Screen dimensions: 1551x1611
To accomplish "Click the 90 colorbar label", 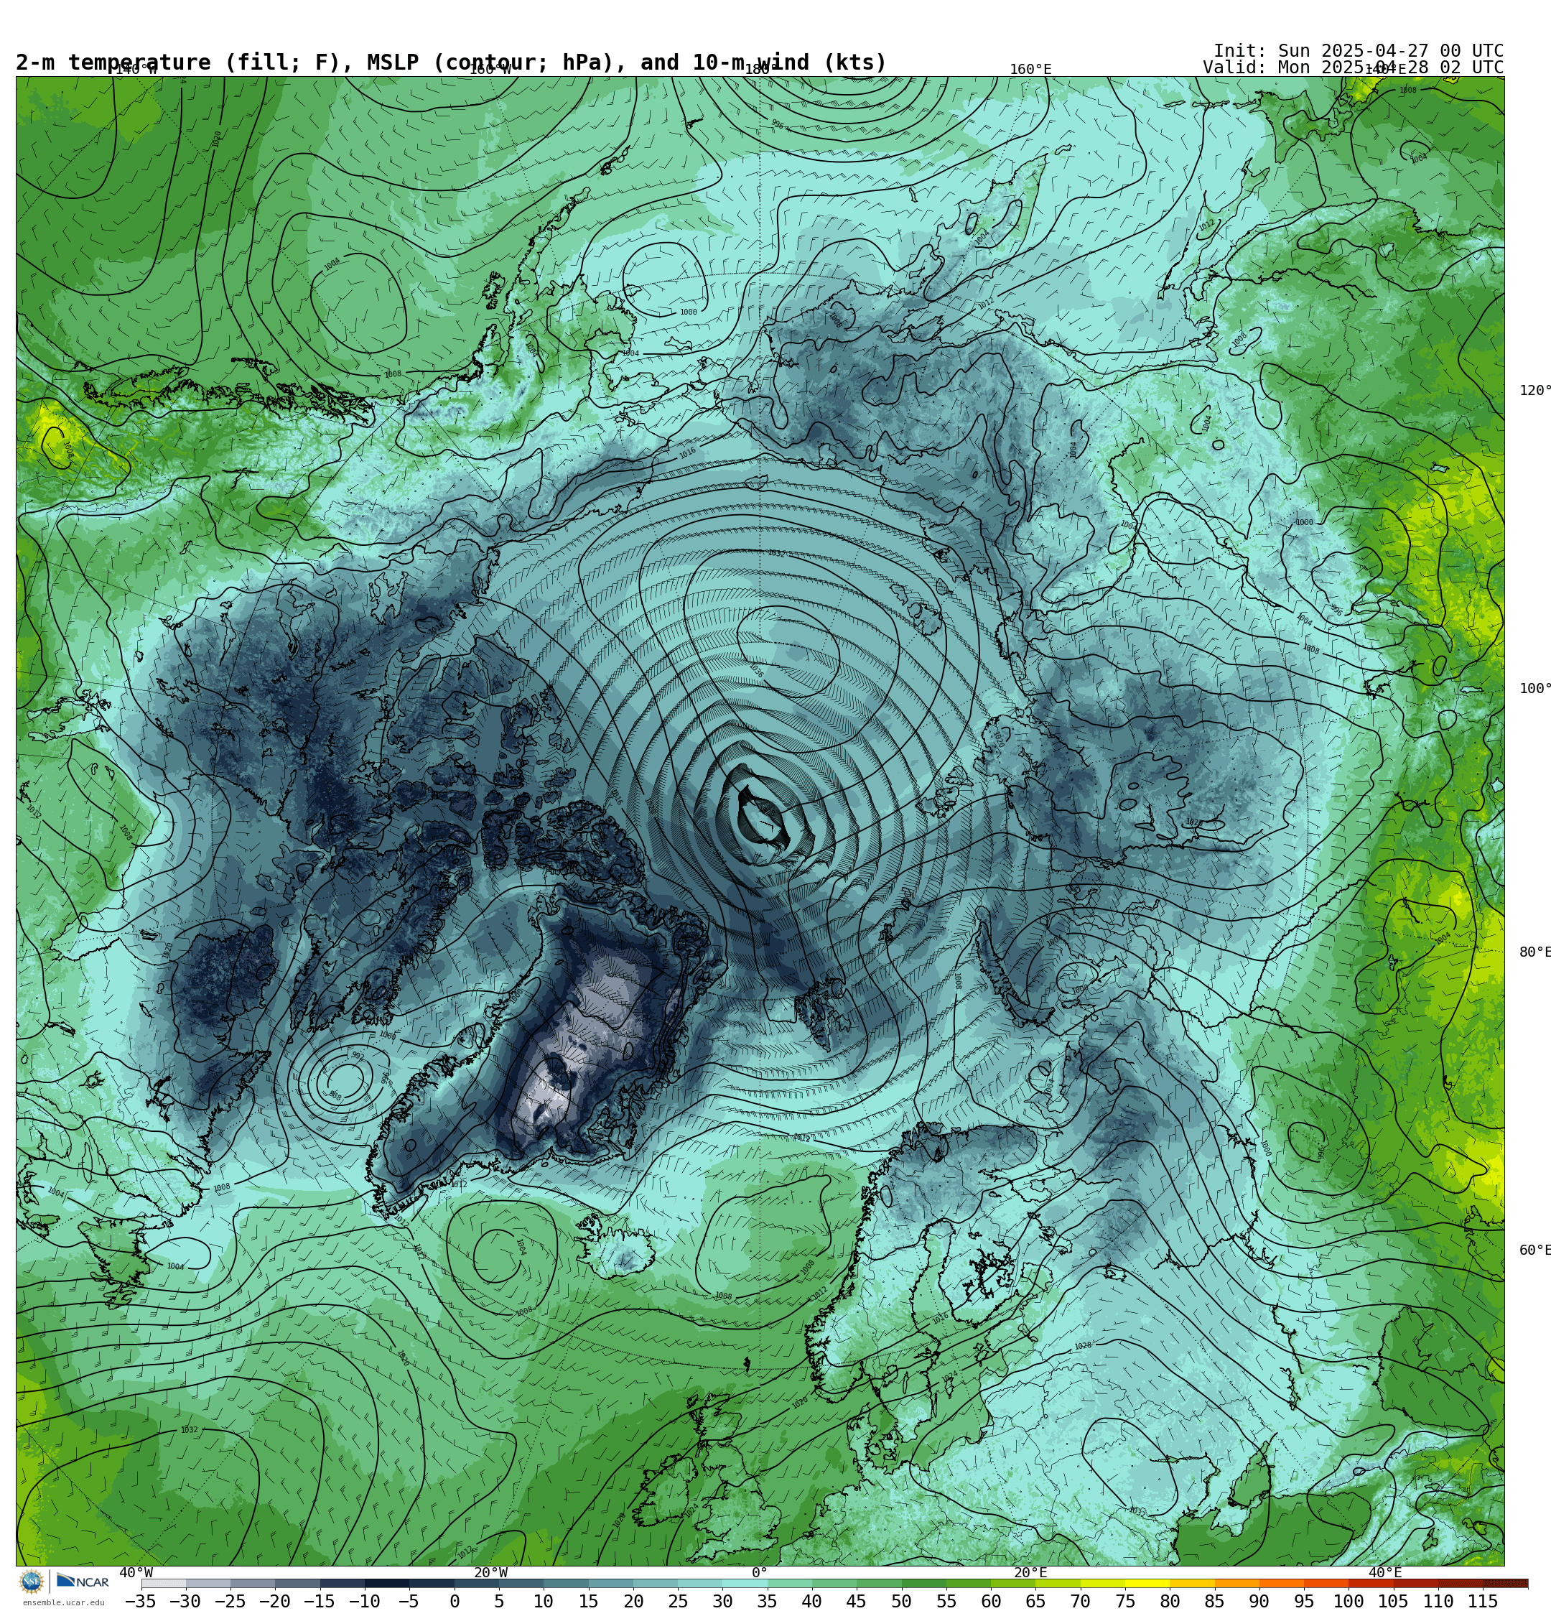I will pyautogui.click(x=1259, y=1601).
